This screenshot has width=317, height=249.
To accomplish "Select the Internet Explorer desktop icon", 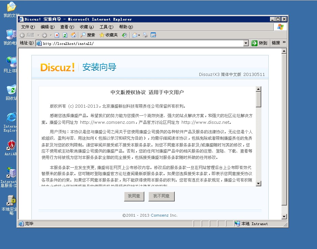I will [x=10, y=122].
